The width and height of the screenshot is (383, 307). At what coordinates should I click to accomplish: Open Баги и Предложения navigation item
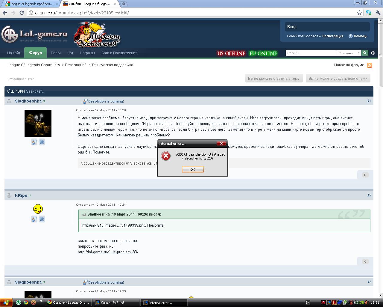pyautogui.click(x=119, y=53)
